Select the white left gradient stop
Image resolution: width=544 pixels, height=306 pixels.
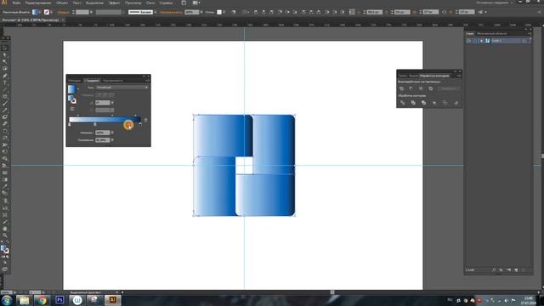pyautogui.click(x=70, y=124)
